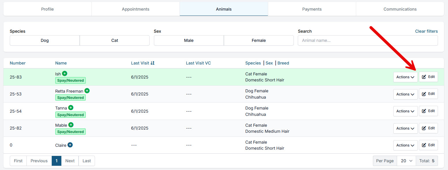448x170 pixels.
Task: Click Last Visit sort icon
Action: point(152,63)
